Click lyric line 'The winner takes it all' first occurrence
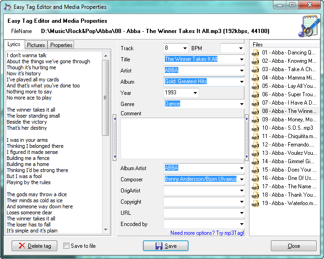324x259 pixels. 31,110
